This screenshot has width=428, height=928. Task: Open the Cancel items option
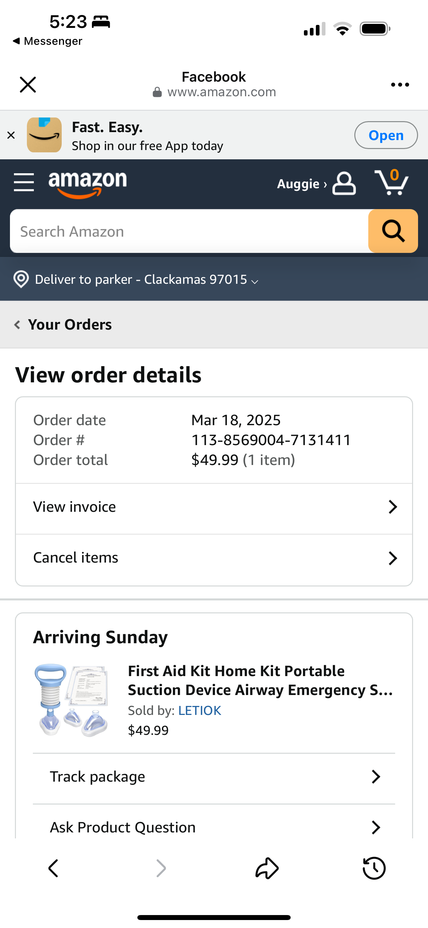pos(214,558)
